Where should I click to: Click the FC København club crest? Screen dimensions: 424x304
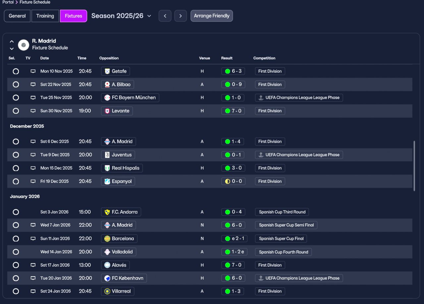(107, 278)
